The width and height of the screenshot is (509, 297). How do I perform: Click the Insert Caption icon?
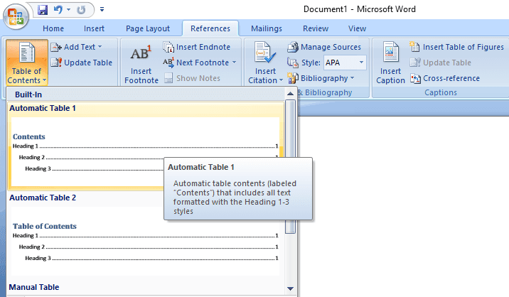coord(390,52)
